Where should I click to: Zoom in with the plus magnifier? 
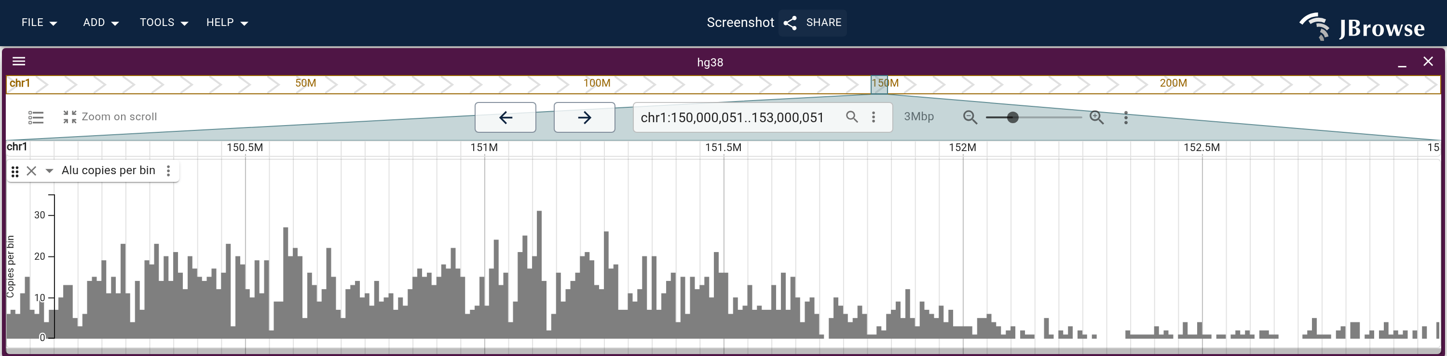1096,117
